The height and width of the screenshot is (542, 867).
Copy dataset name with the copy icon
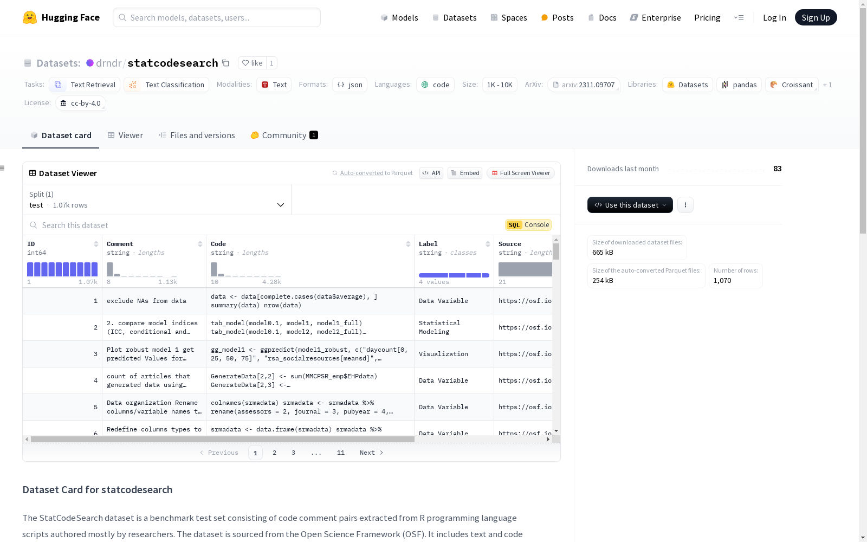tap(226, 63)
